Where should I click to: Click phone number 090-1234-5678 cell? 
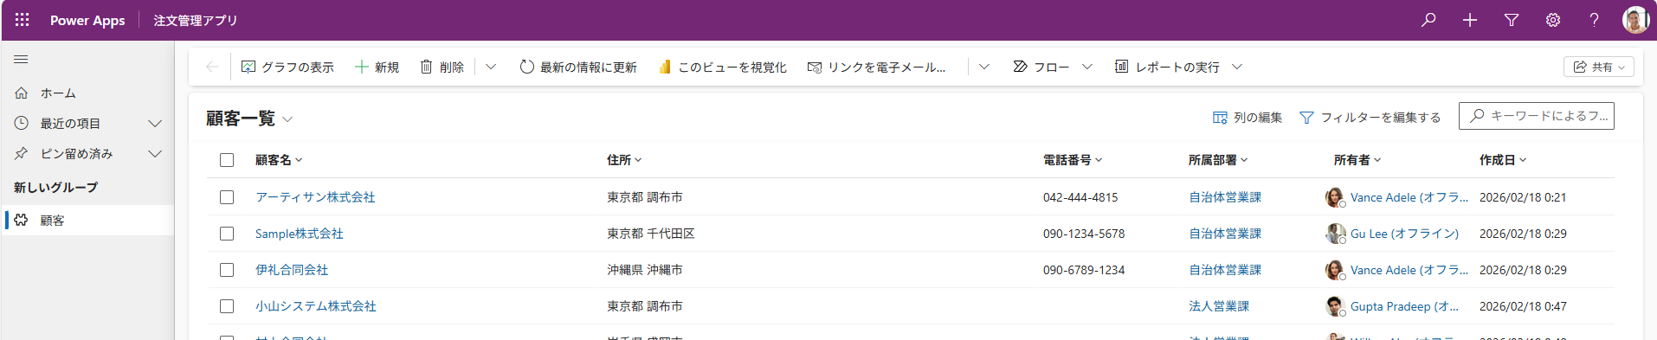point(1084,234)
